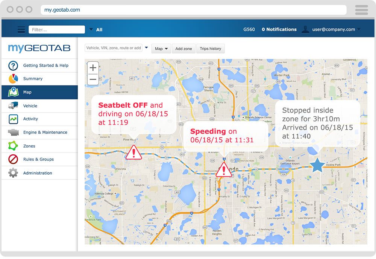Screen dimensions: 376x259
Task: Click the Stopped inside zone popup
Action: pyautogui.click(x=318, y=123)
